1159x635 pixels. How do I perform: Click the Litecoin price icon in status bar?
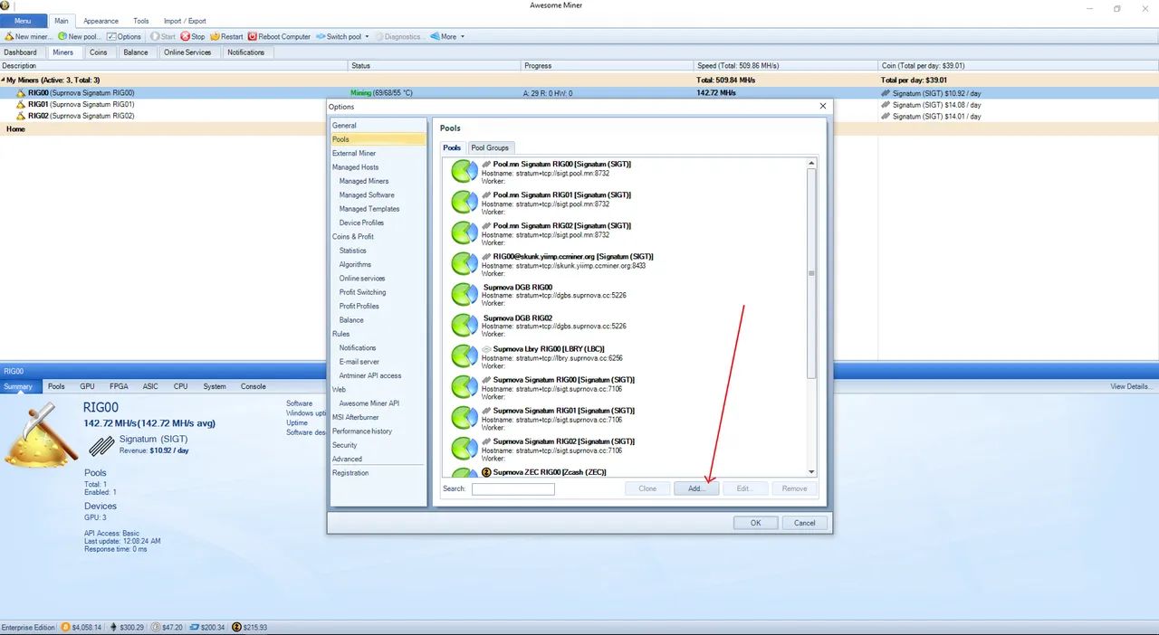156,627
